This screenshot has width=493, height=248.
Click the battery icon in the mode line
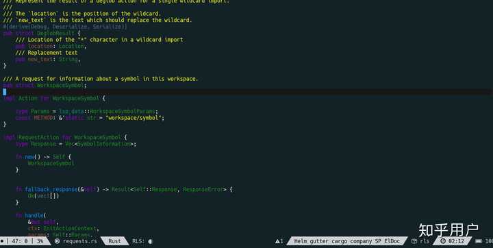click(x=479, y=241)
